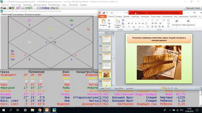Click the Tr toolbar button
The height and width of the screenshot is (113, 202).
[x=41, y=8]
